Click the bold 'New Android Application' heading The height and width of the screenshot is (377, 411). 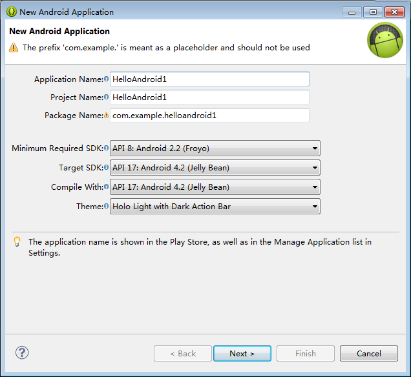[x=59, y=31]
